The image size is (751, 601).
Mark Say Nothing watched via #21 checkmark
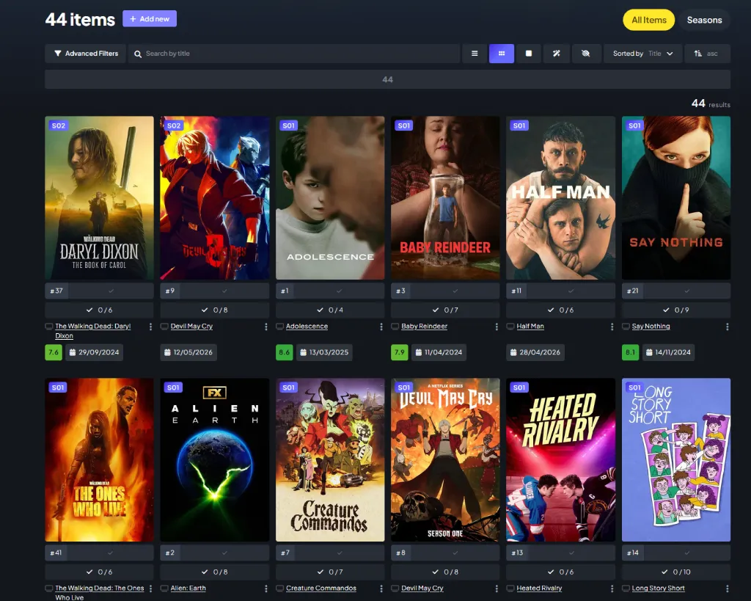point(686,291)
